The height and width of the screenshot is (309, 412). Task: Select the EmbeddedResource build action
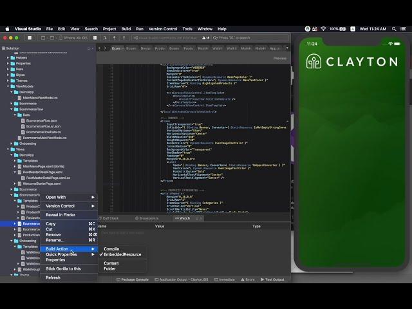[122, 254]
